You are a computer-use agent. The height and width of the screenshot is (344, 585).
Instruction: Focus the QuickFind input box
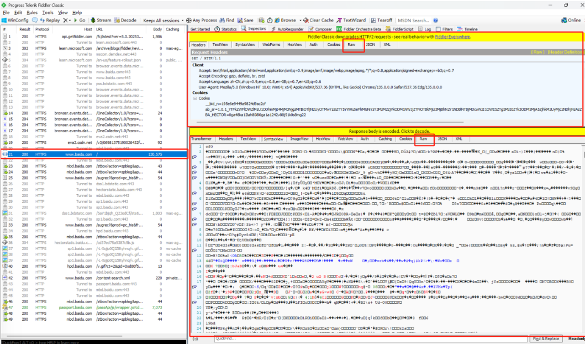(x=371, y=338)
